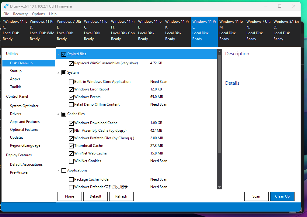This screenshot has width=307, height=217.
Task: Open Region&Language in sidebar
Action: [25, 145]
